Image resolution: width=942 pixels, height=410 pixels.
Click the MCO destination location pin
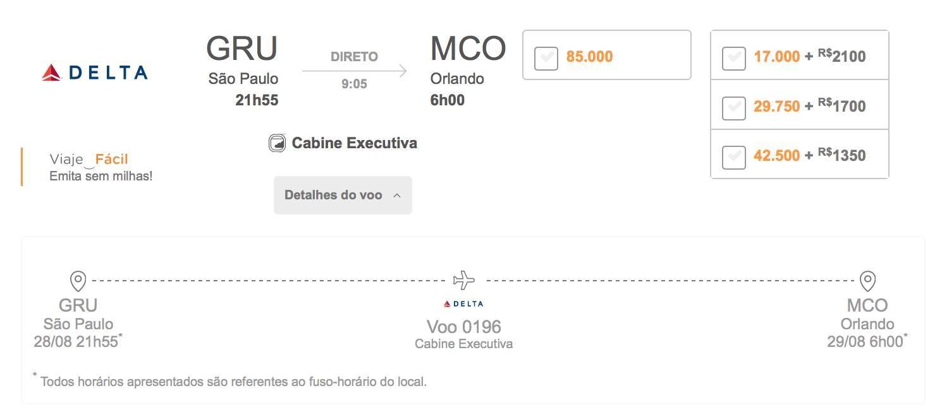click(x=868, y=281)
